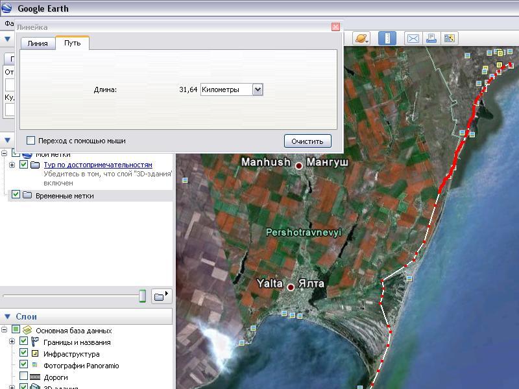The image size is (519, 389).
Task: Click the view in Google Maps icon
Action: [x=450, y=38]
